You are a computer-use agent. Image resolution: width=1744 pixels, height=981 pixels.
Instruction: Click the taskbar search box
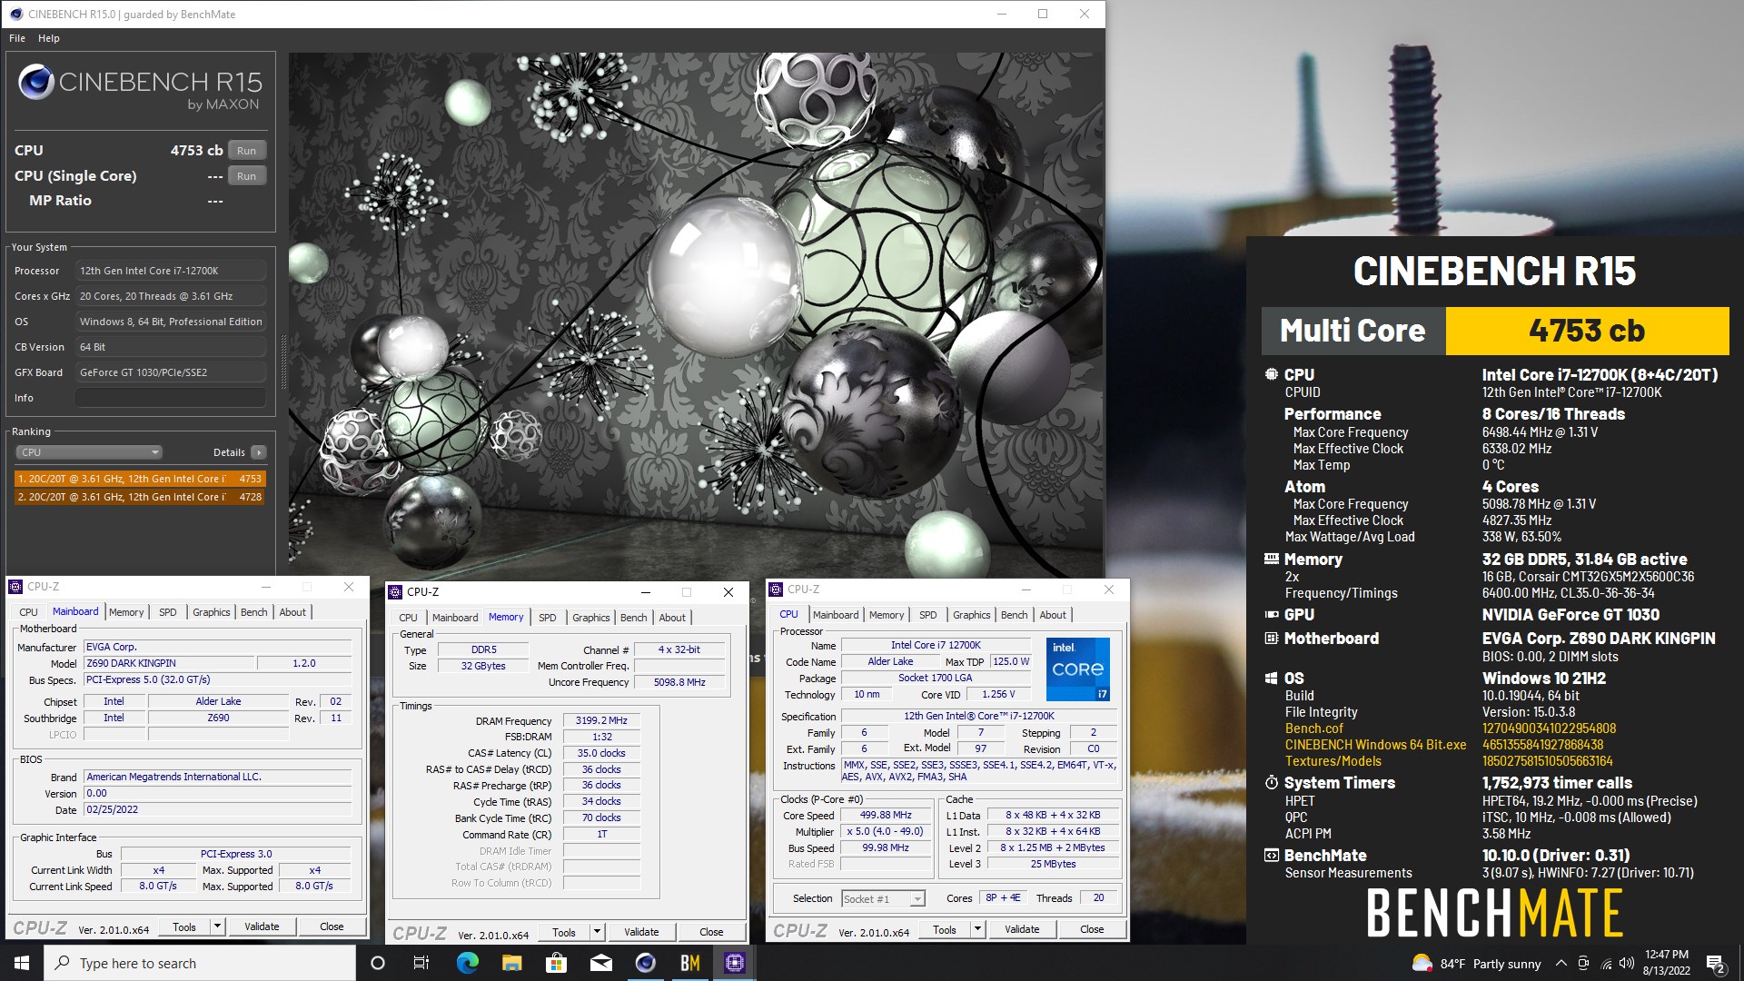point(200,963)
